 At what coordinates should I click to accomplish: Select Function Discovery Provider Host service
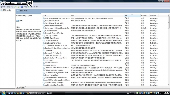(x=100, y=73)
